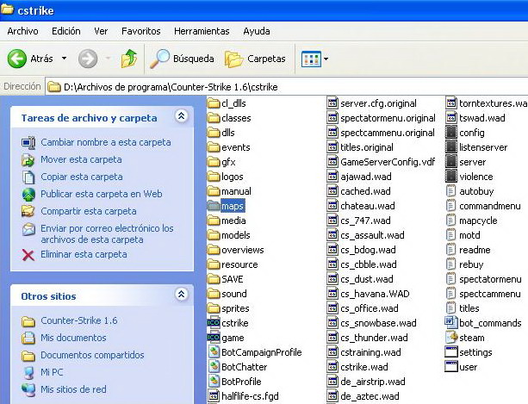Select the cs_dust.wad file icon
The width and height of the screenshot is (528, 404).
pyautogui.click(x=332, y=279)
